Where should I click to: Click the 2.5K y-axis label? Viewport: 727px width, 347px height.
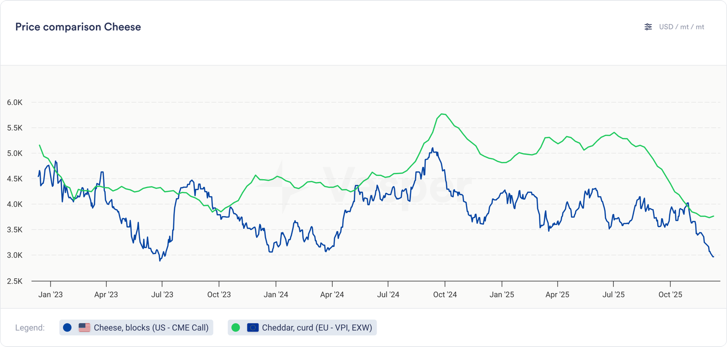coord(15,281)
